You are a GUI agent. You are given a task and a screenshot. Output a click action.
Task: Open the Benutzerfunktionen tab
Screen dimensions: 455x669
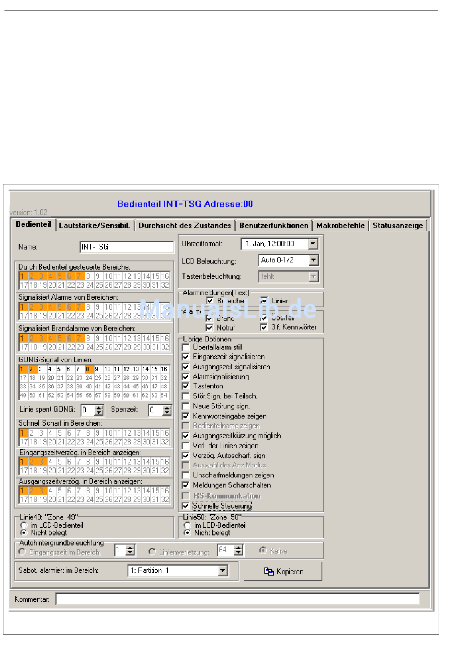(273, 225)
